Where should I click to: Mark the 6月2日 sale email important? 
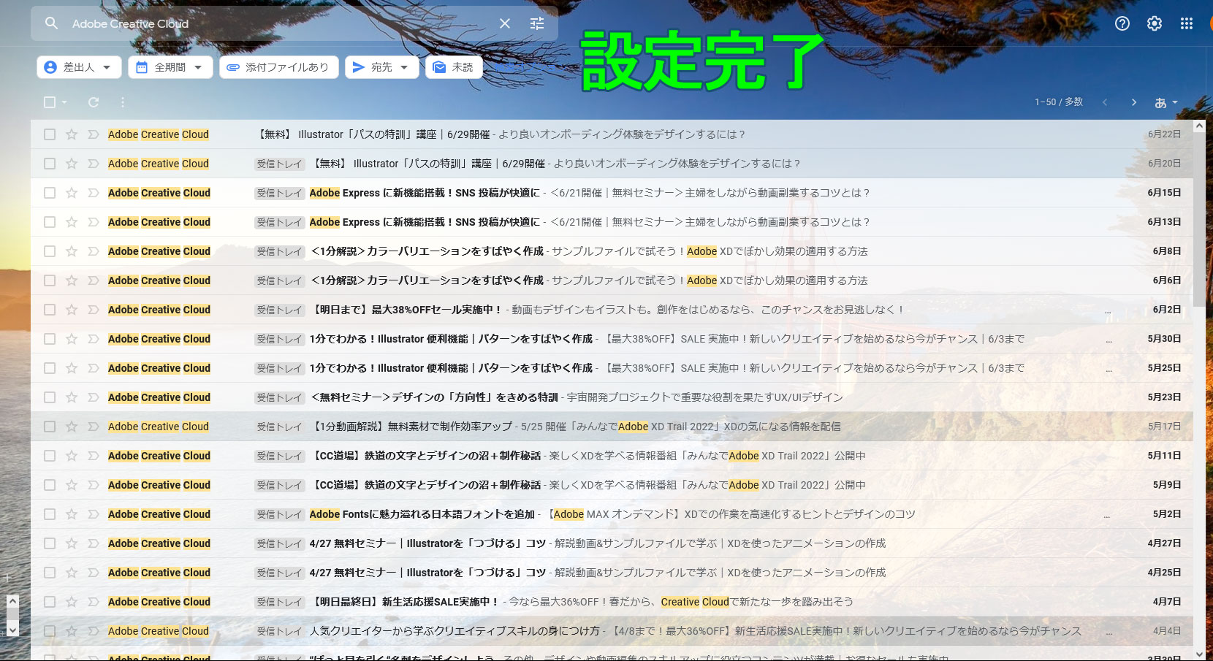pyautogui.click(x=93, y=310)
